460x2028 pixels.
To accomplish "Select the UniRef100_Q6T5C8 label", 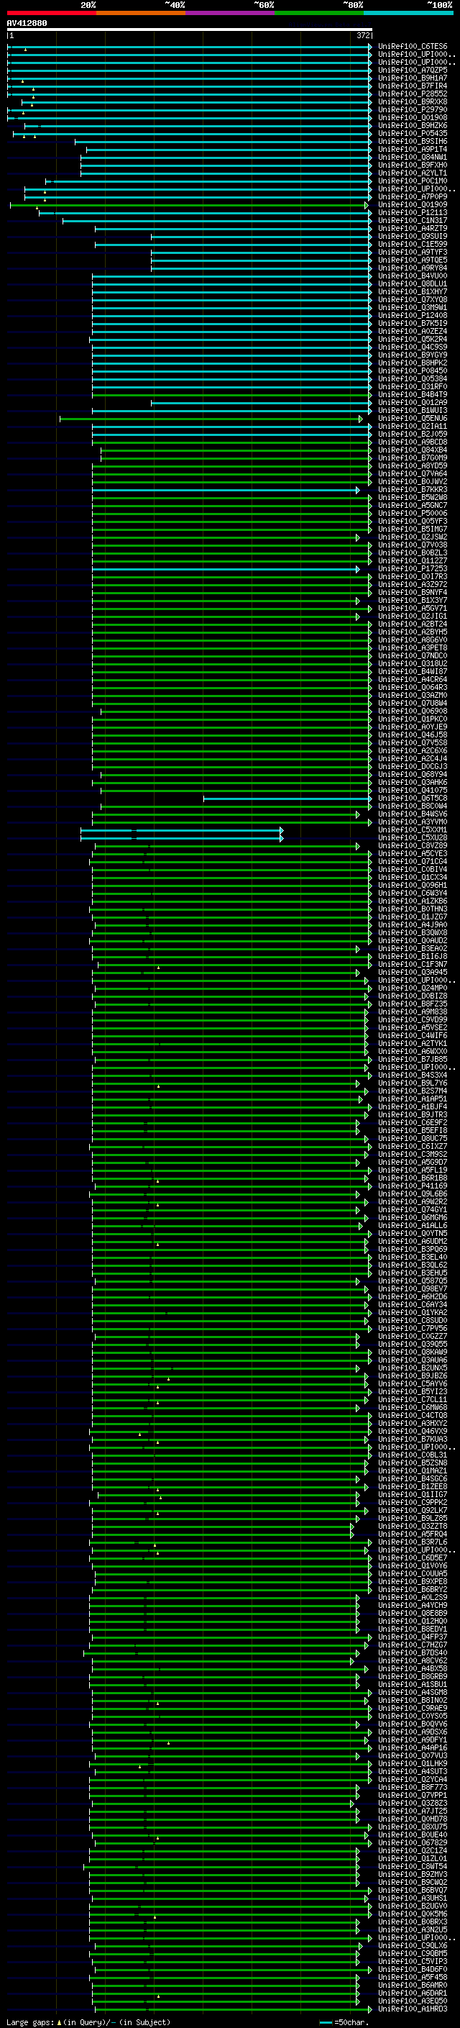I will tap(413, 799).
